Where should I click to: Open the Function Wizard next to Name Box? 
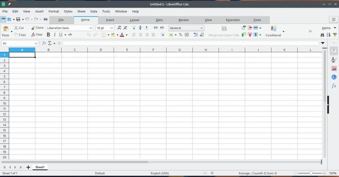coord(44,43)
